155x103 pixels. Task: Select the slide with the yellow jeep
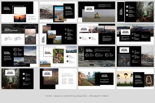(x=97, y=12)
